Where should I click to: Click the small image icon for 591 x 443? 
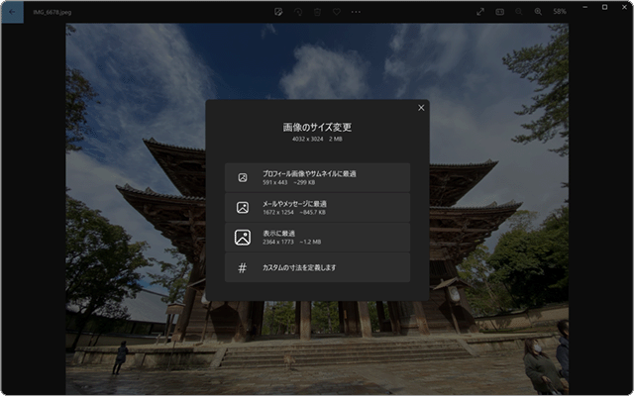tap(243, 177)
